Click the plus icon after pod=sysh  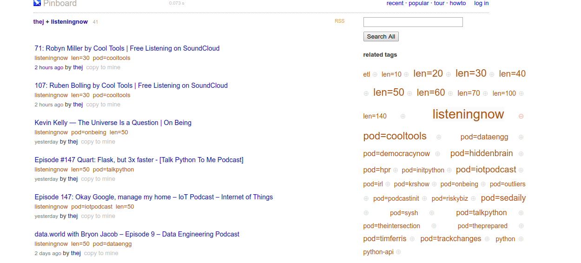[x=432, y=213]
